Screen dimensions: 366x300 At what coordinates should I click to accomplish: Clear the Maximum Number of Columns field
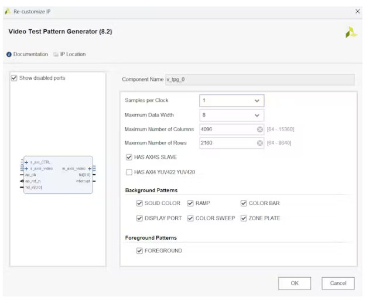(259, 129)
